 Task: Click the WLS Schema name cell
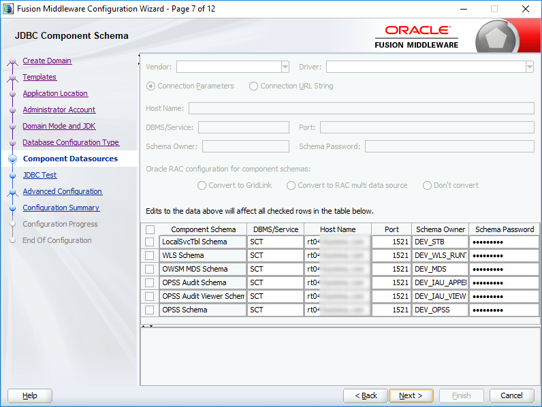(203, 256)
